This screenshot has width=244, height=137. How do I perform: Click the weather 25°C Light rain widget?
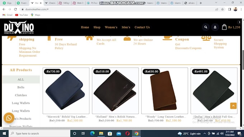click(189, 133)
